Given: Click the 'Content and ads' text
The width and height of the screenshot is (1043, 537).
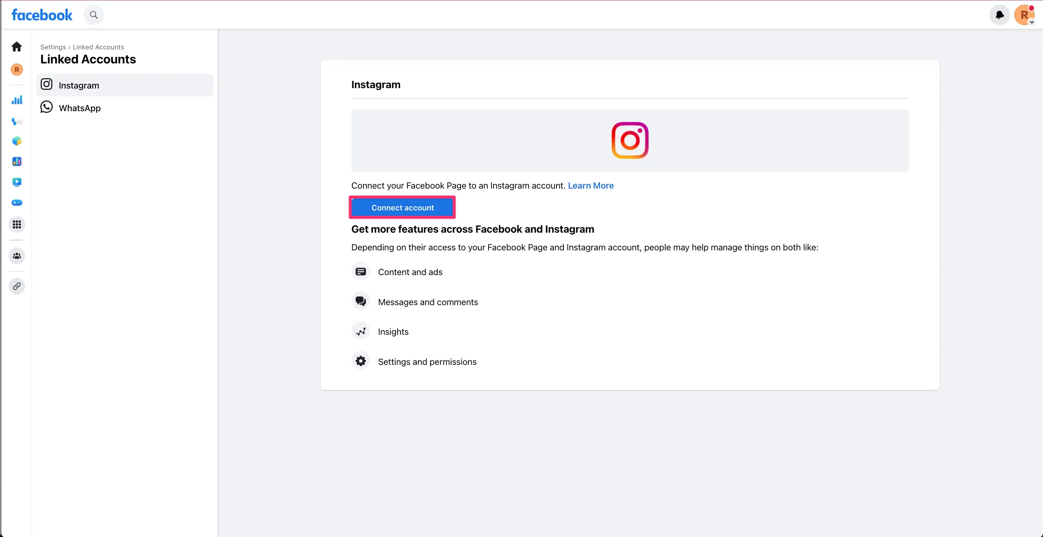Looking at the screenshot, I should click(x=410, y=272).
